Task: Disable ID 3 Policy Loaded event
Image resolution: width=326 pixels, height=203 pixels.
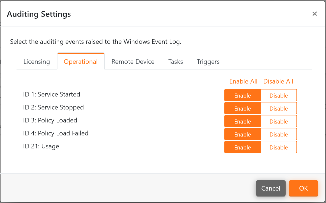Action: click(279, 121)
